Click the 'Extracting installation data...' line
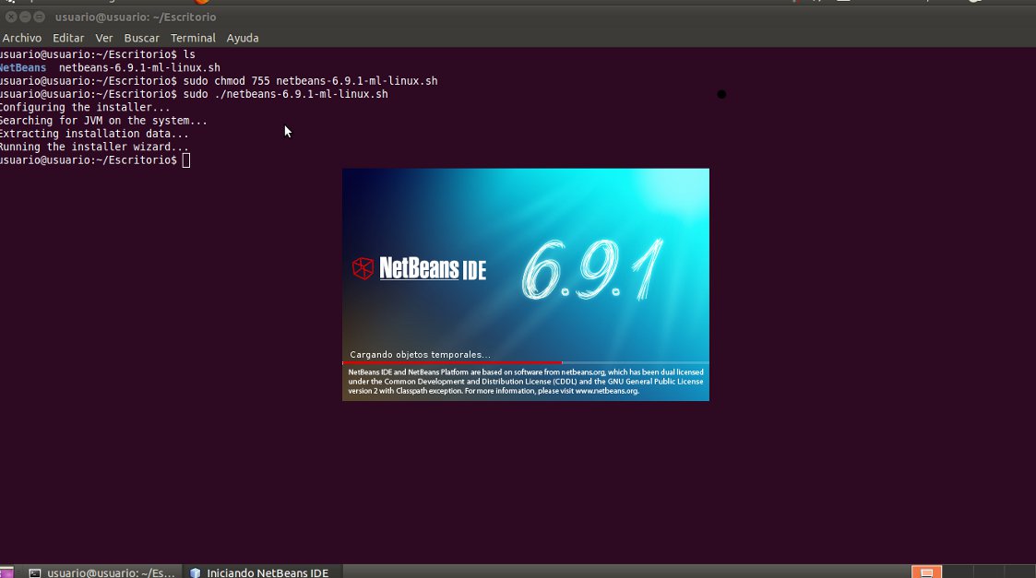 pos(94,134)
